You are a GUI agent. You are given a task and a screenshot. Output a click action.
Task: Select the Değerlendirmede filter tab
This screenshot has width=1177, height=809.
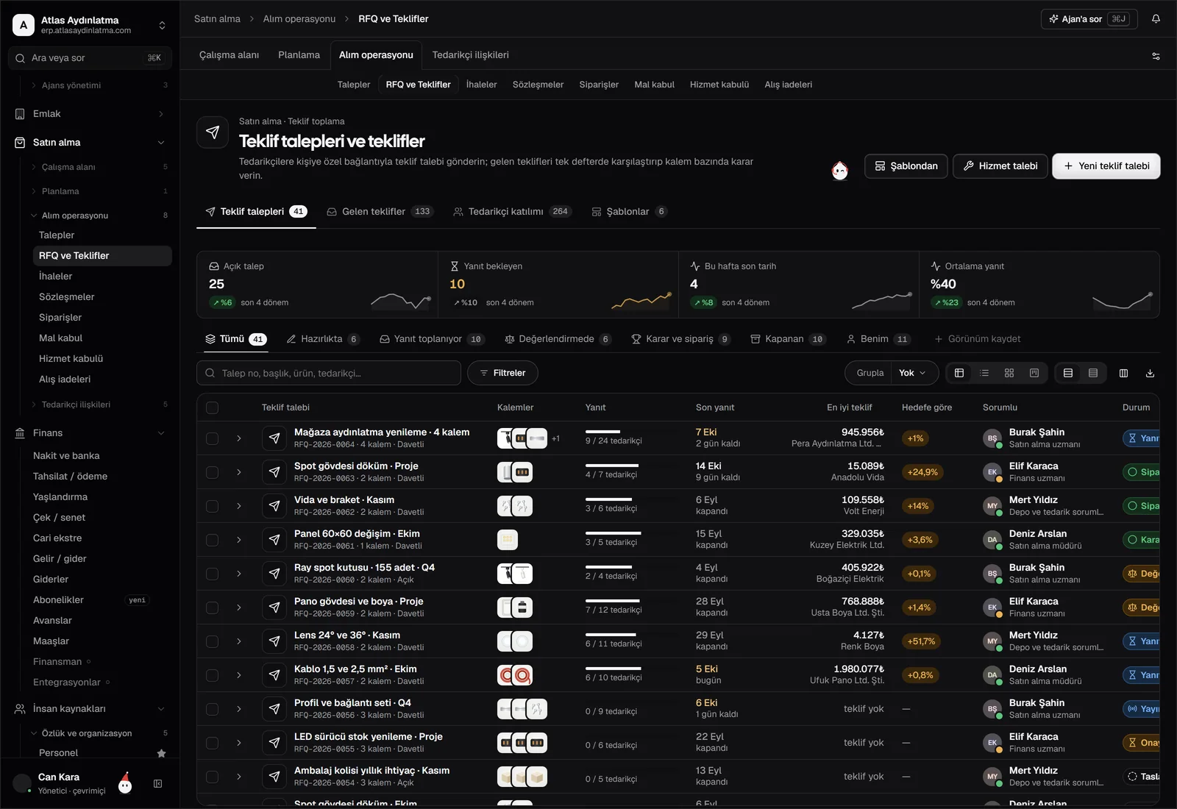tap(558, 339)
